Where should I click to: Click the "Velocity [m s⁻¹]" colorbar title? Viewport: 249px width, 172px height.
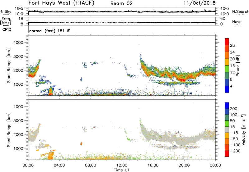click(x=243, y=129)
